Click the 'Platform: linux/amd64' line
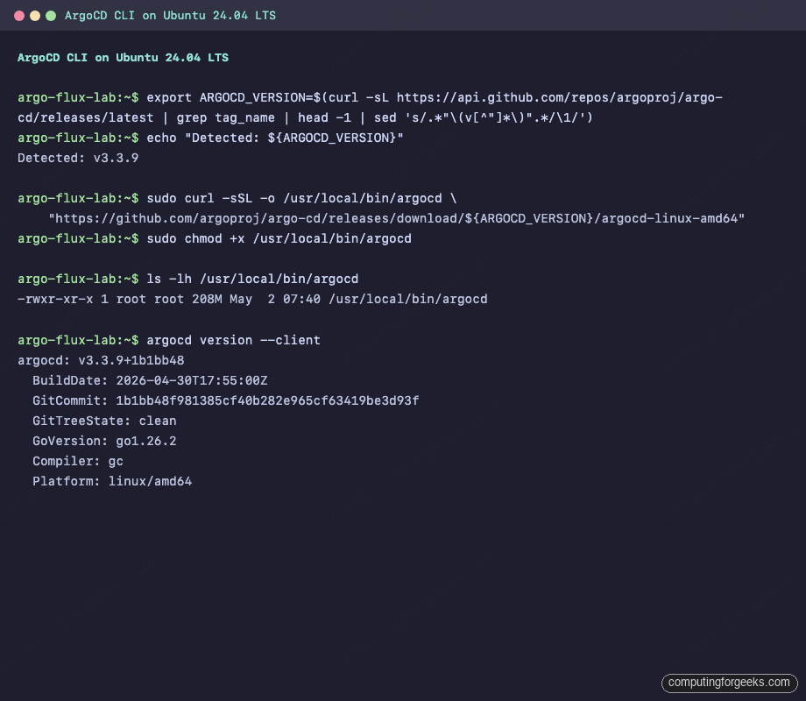Viewport: 806px width, 701px height. [x=112, y=481]
